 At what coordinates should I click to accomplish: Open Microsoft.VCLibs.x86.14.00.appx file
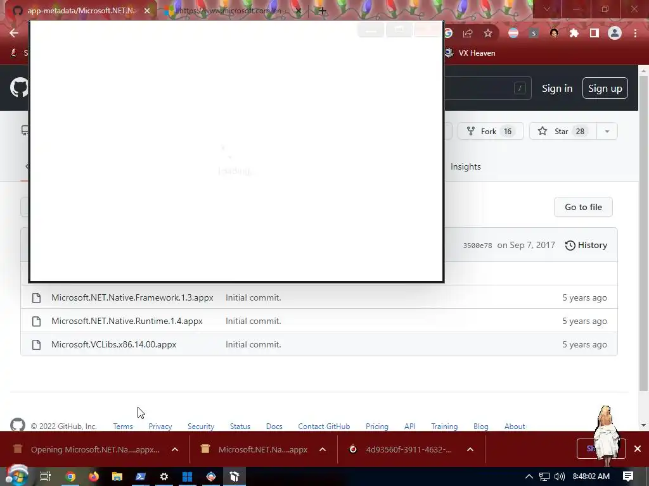pyautogui.click(x=114, y=344)
